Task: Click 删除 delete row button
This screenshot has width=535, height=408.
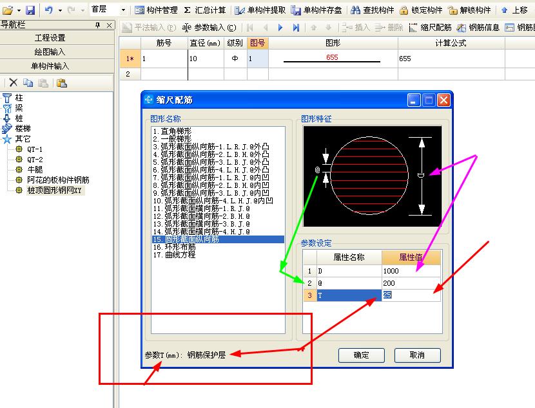Action: (389, 28)
